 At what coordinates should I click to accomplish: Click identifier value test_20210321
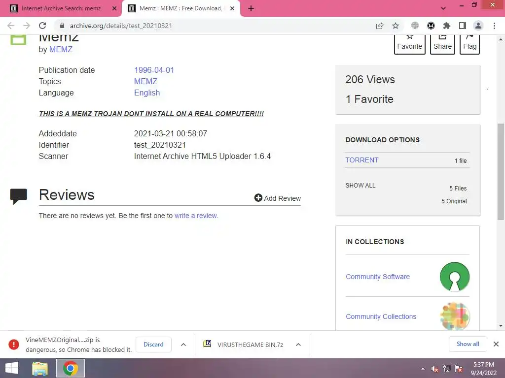[160, 145]
